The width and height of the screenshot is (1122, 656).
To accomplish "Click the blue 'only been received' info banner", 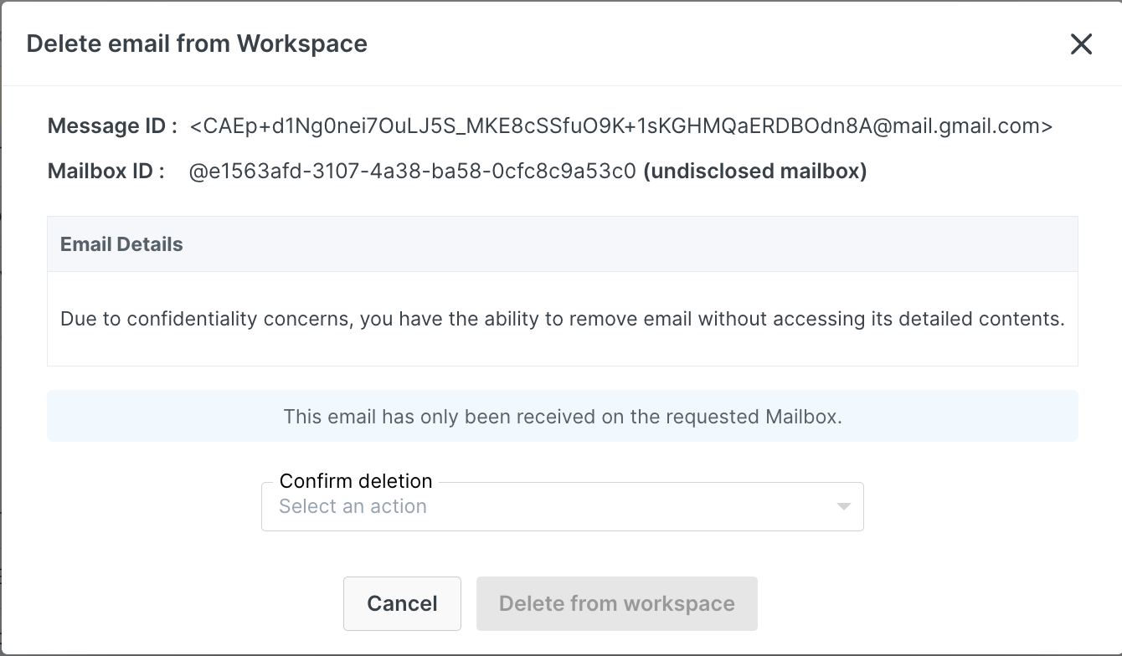I will click(x=562, y=416).
